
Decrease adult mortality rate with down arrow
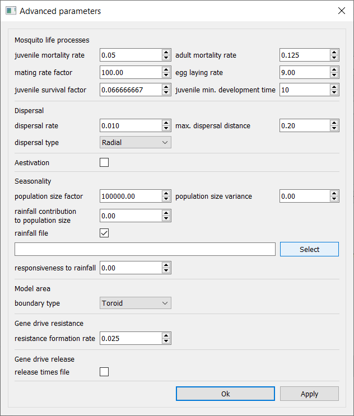click(334, 58)
